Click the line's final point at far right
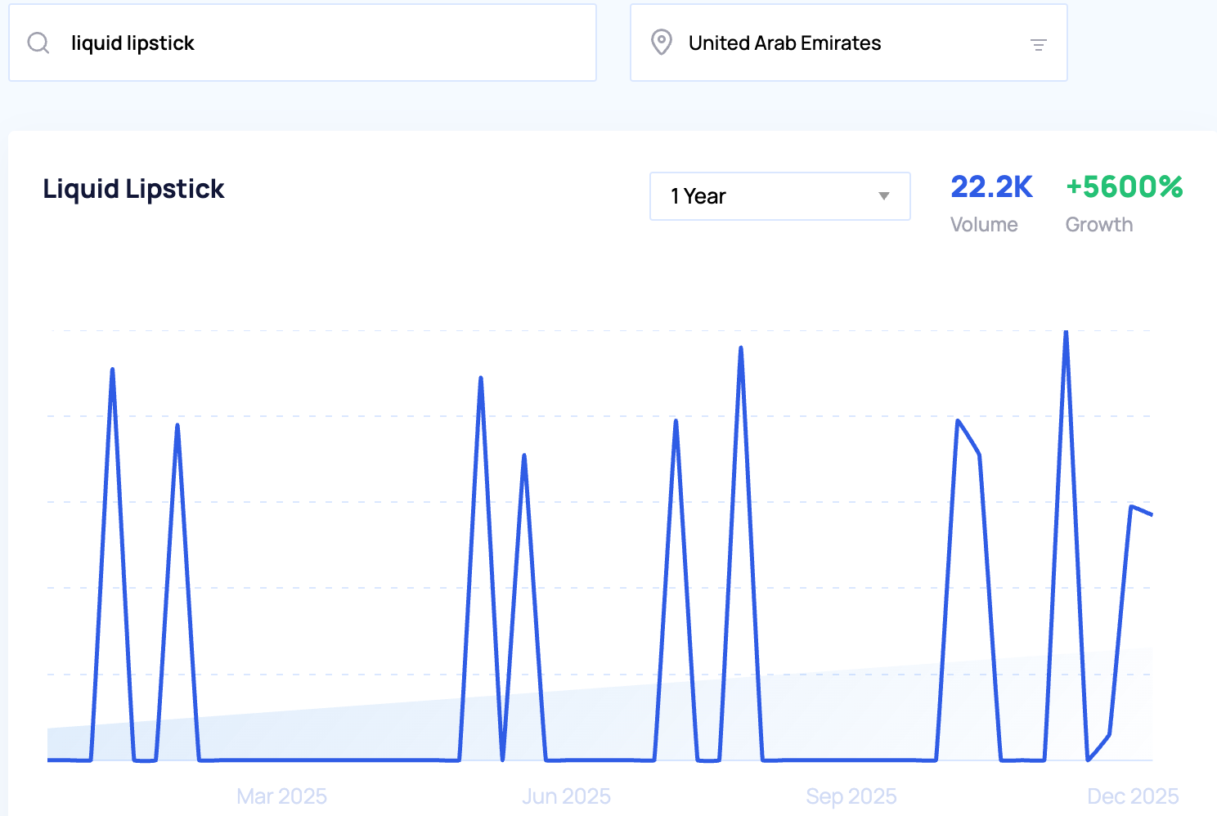Viewport: 1217px width, 816px height. pos(1151,514)
